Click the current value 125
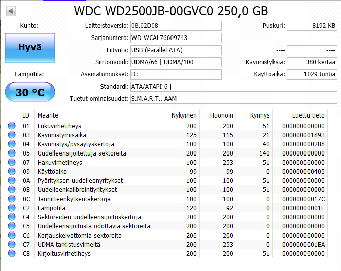 (191, 135)
